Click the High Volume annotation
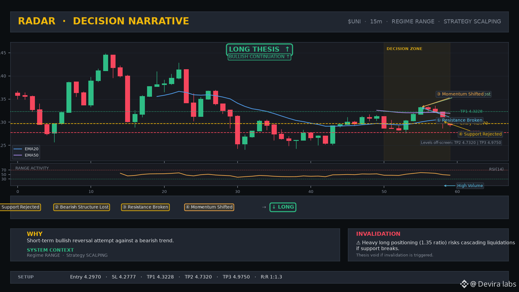Viewport: 519px width, 292px height. (470, 186)
